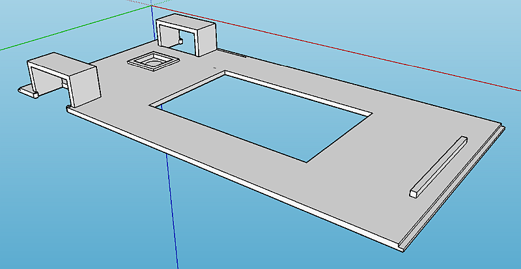
Task: Select the small foot tab beside left bracket
Action: [x=27, y=91]
